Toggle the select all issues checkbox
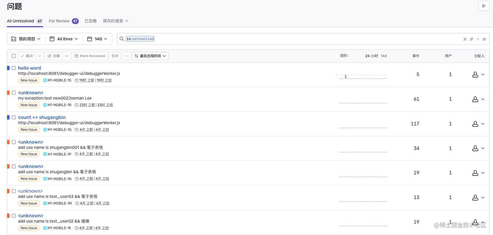The width and height of the screenshot is (493, 235). point(14,56)
